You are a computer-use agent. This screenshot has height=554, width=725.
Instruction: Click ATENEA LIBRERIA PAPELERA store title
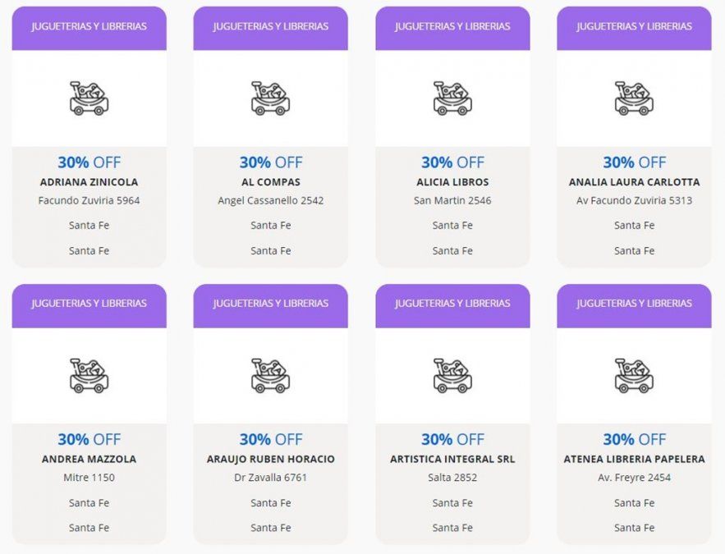(x=634, y=460)
